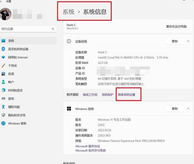Go back with the top-left arrow
The width and height of the screenshot is (194, 164).
[1, 1]
